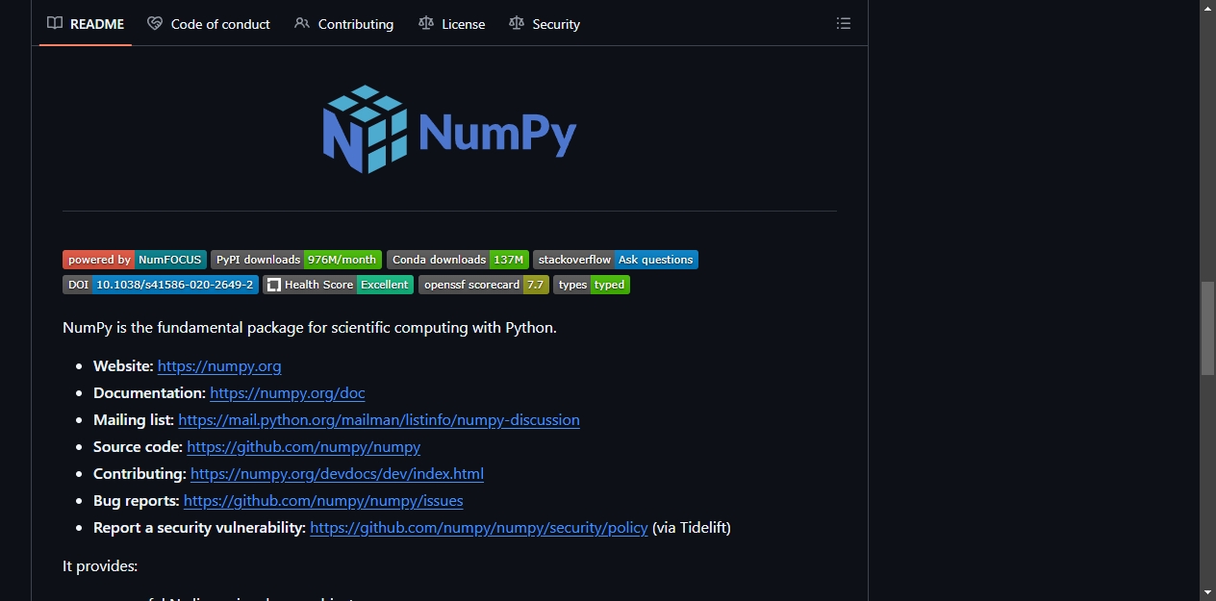
Task: Click the DOI 10.1038 badge
Action: [x=161, y=285]
